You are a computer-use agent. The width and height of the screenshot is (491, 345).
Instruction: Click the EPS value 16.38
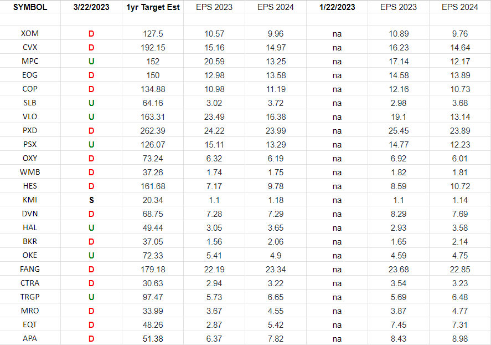276,117
